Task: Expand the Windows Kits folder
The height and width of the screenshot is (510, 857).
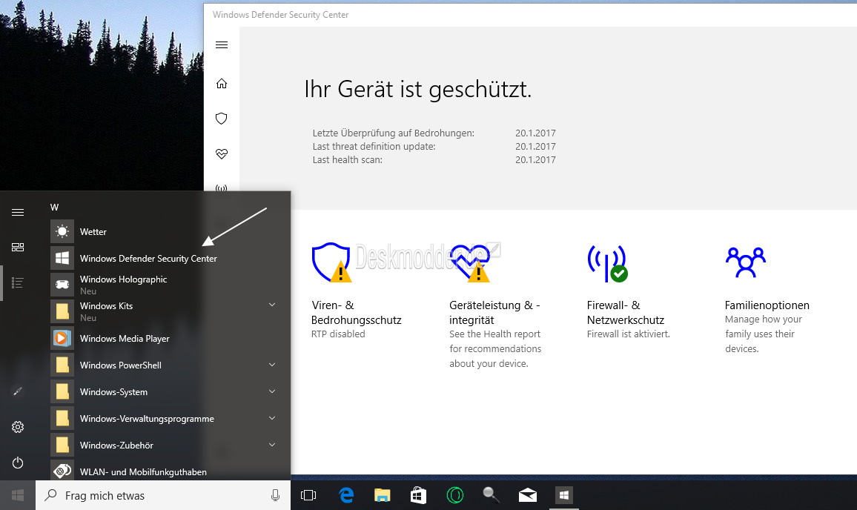Action: click(272, 305)
